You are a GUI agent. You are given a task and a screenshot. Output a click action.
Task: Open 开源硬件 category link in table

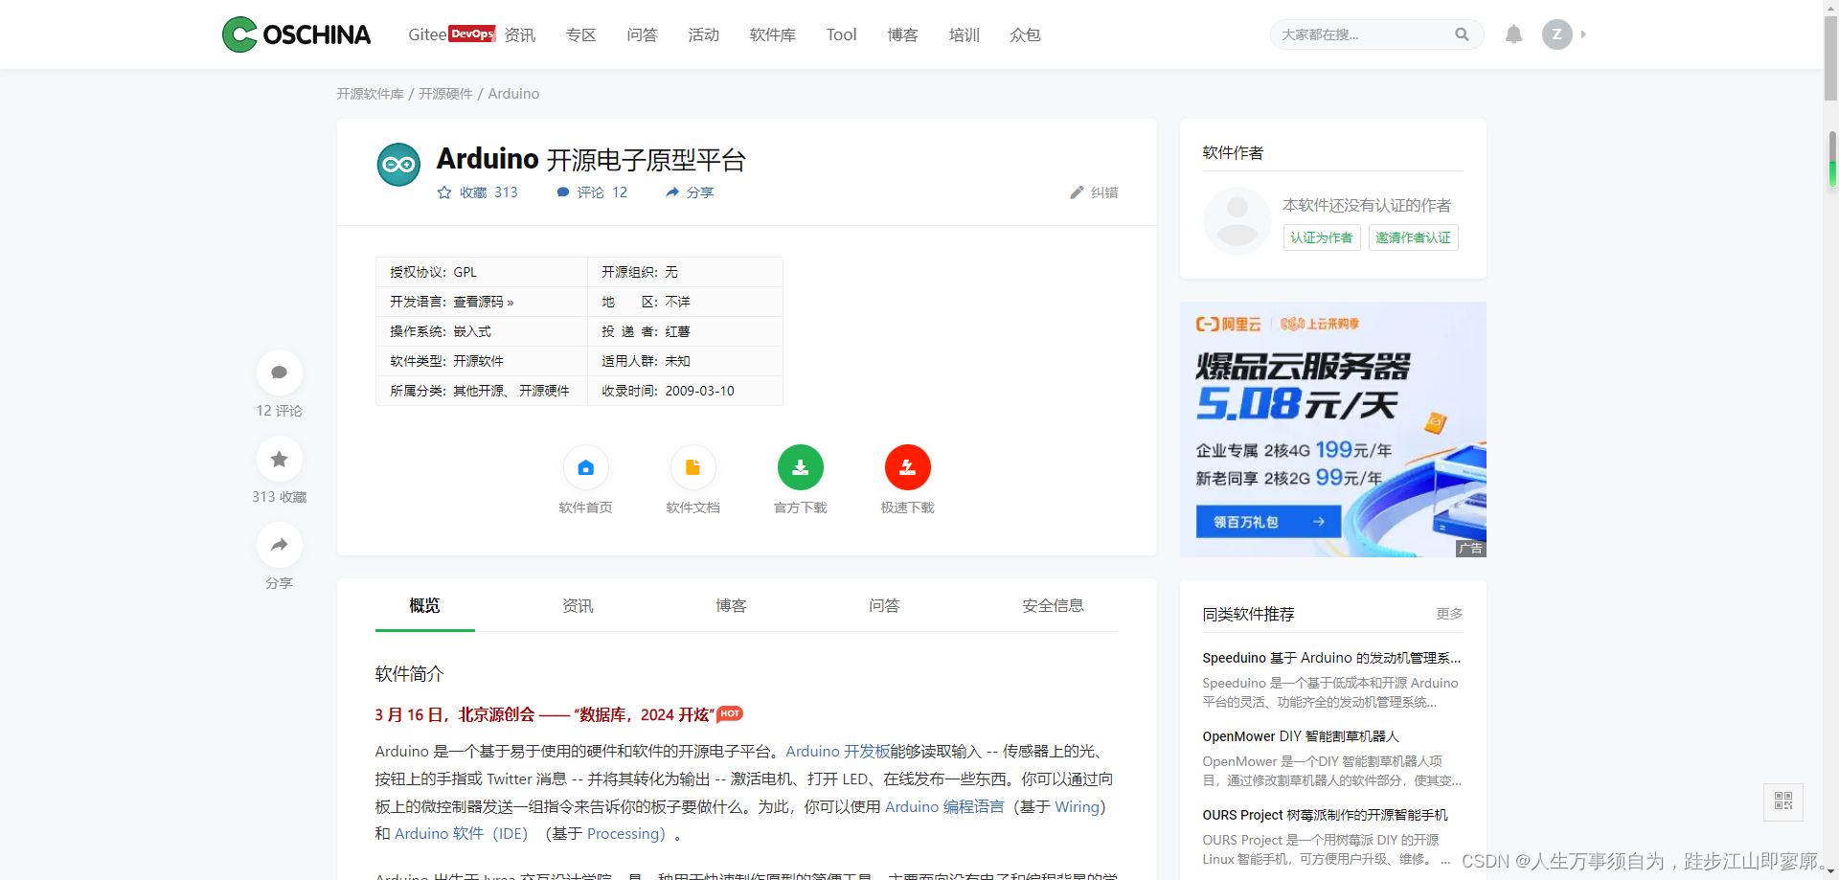tap(544, 391)
